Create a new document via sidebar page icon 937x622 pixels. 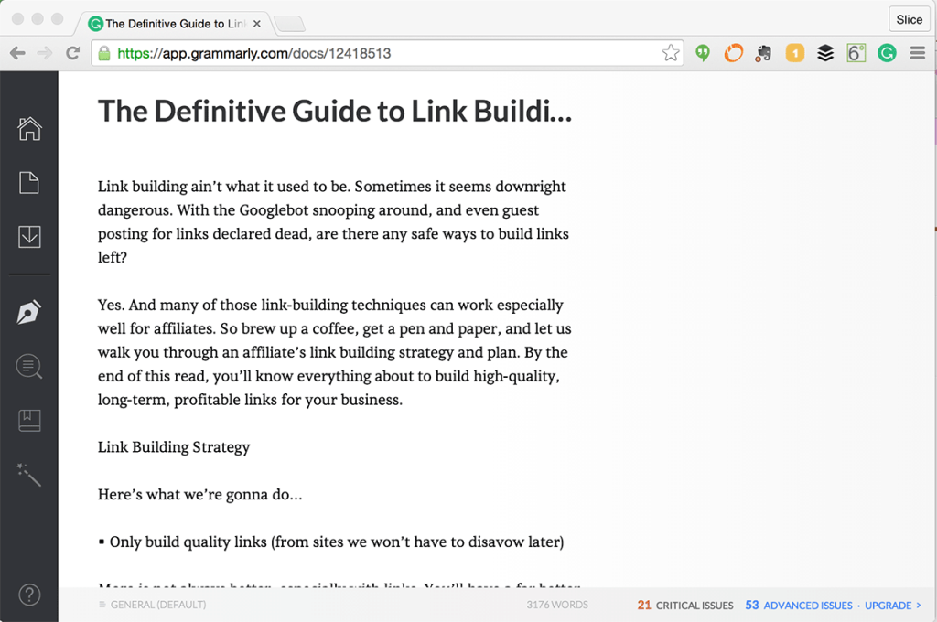click(29, 183)
